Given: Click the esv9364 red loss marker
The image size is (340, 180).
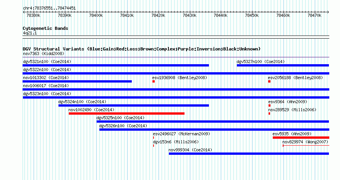Looking at the screenshot, I should (x=270, y=105).
